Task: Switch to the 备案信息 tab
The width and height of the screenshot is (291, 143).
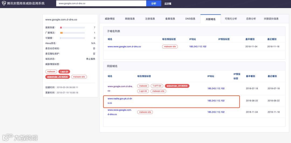Action: pyautogui.click(x=170, y=19)
